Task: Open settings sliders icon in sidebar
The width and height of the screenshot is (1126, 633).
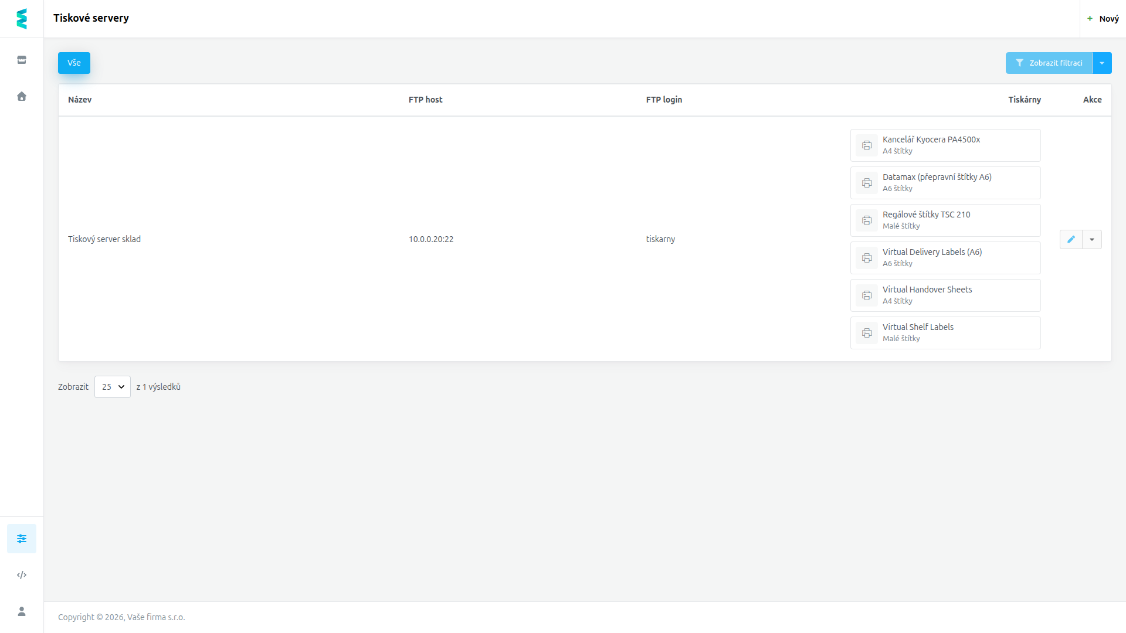Action: pos(22,539)
